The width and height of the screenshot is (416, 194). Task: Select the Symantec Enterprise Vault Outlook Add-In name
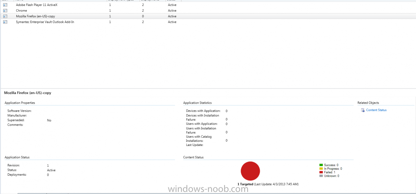click(x=45, y=22)
